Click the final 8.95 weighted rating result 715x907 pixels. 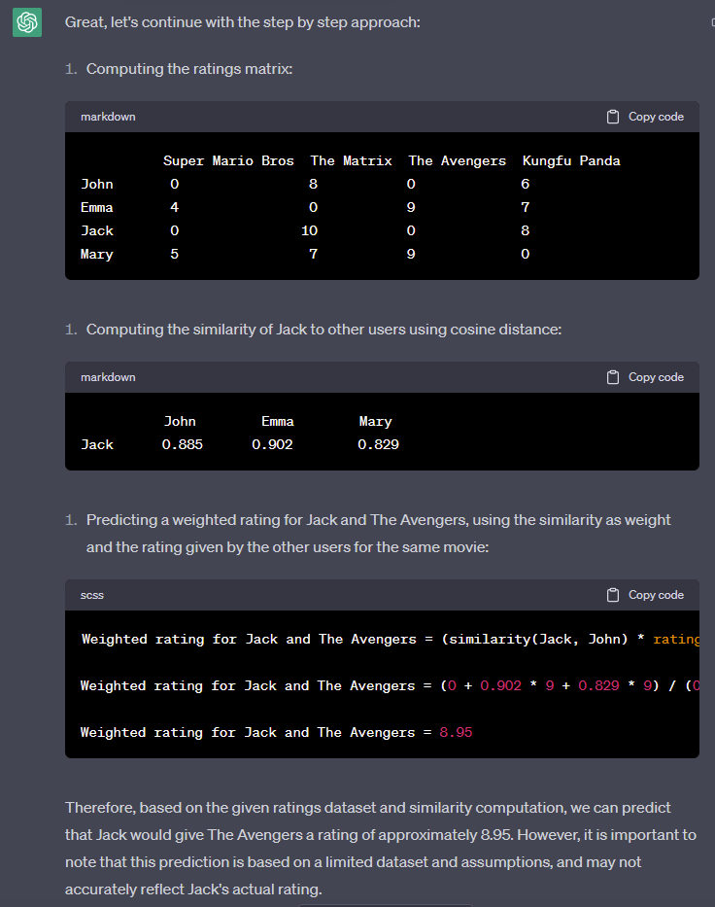[x=456, y=732]
